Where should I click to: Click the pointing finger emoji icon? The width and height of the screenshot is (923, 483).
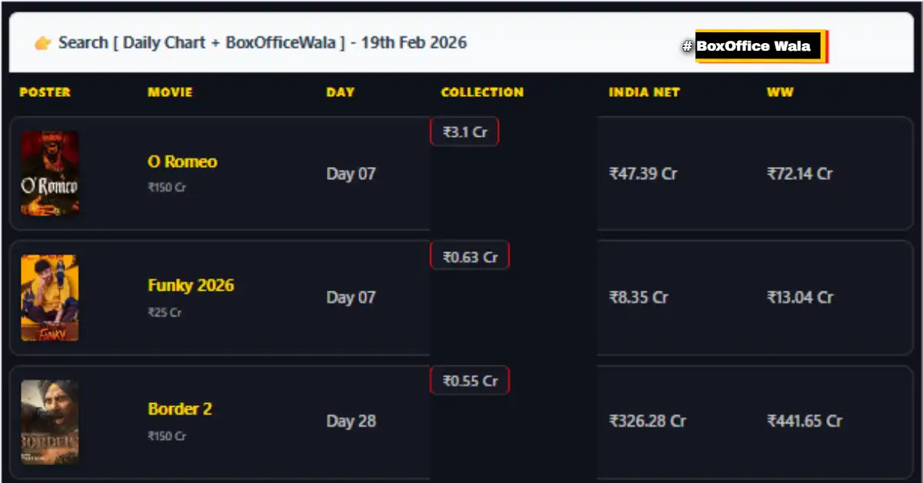[x=42, y=43]
